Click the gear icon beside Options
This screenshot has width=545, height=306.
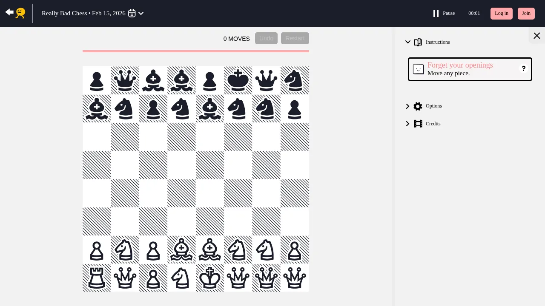tap(418, 106)
